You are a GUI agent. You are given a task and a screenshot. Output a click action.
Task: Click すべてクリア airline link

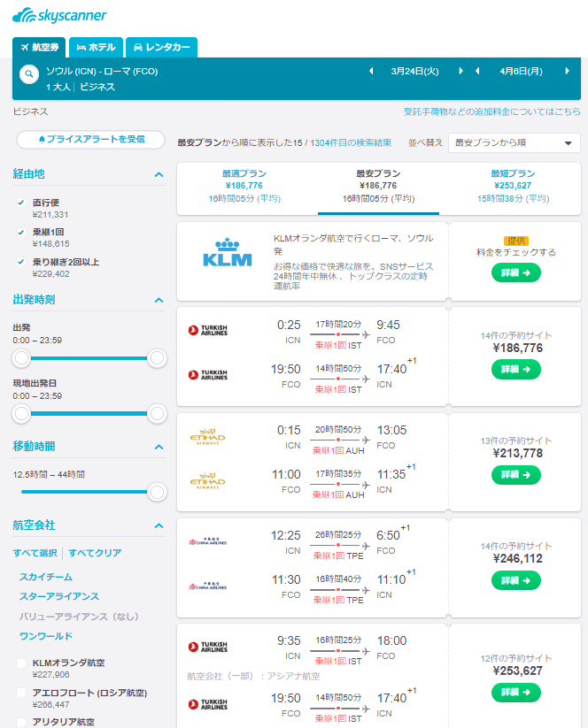(95, 553)
